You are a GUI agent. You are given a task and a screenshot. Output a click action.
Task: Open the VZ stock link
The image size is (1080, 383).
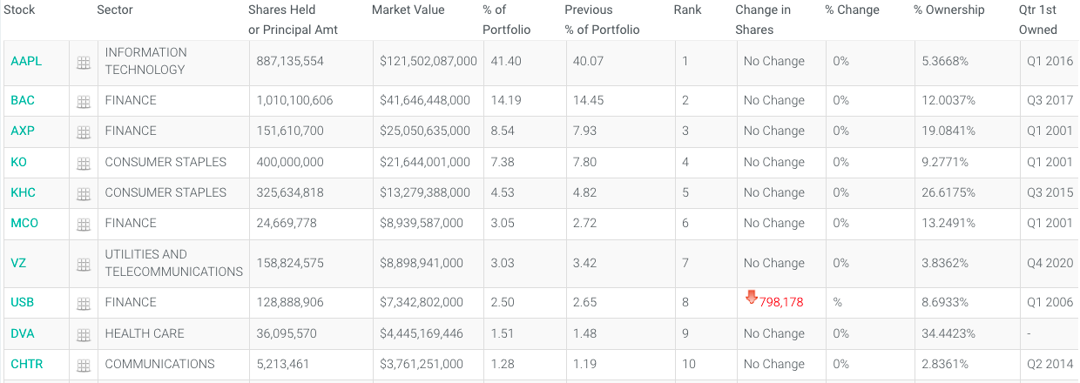point(18,263)
